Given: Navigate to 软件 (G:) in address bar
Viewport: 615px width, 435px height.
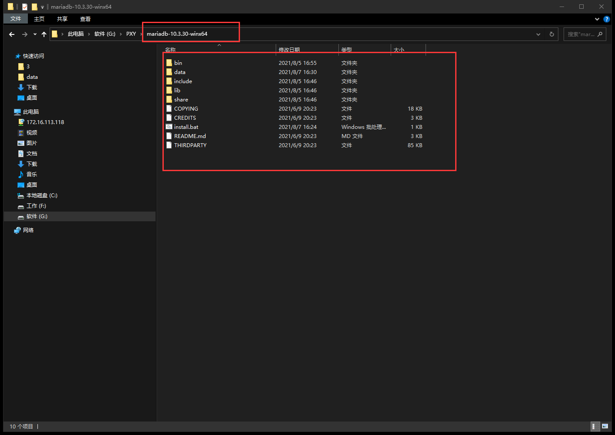Looking at the screenshot, I should click(105, 34).
